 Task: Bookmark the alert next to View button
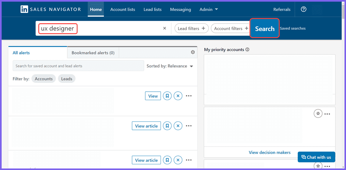[167, 96]
